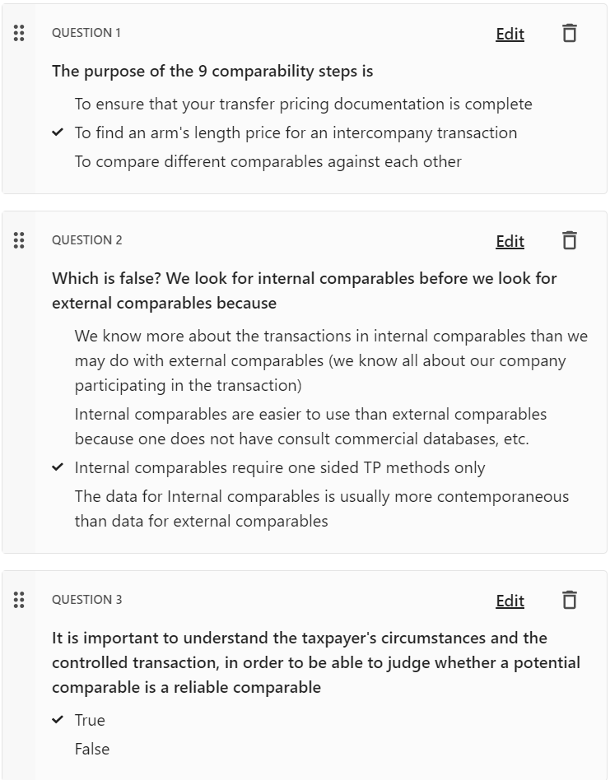This screenshot has height=780, width=610.
Task: Edit Question 3
Action: [510, 601]
